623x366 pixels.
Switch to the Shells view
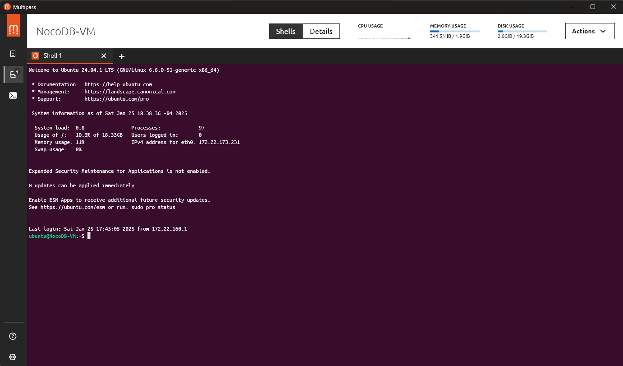coord(285,31)
